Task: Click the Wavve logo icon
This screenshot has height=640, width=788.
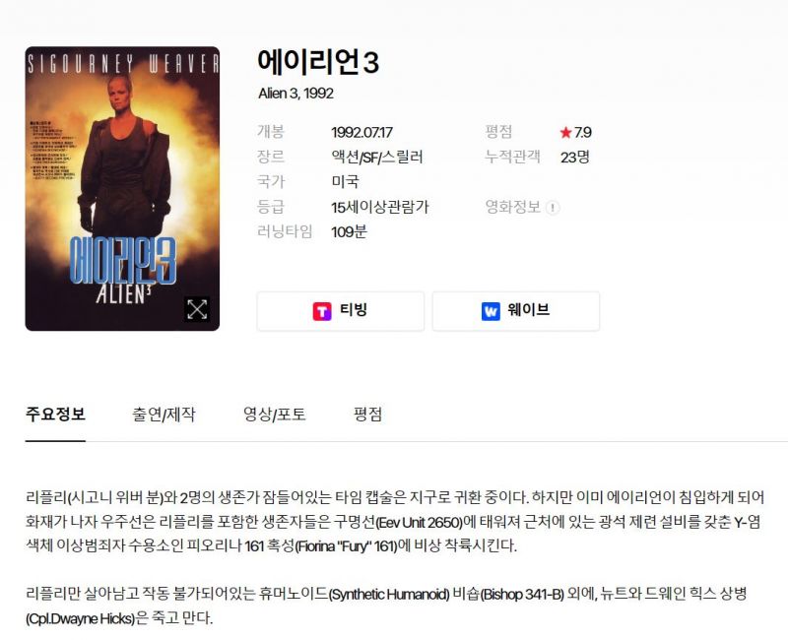Action: [x=491, y=311]
